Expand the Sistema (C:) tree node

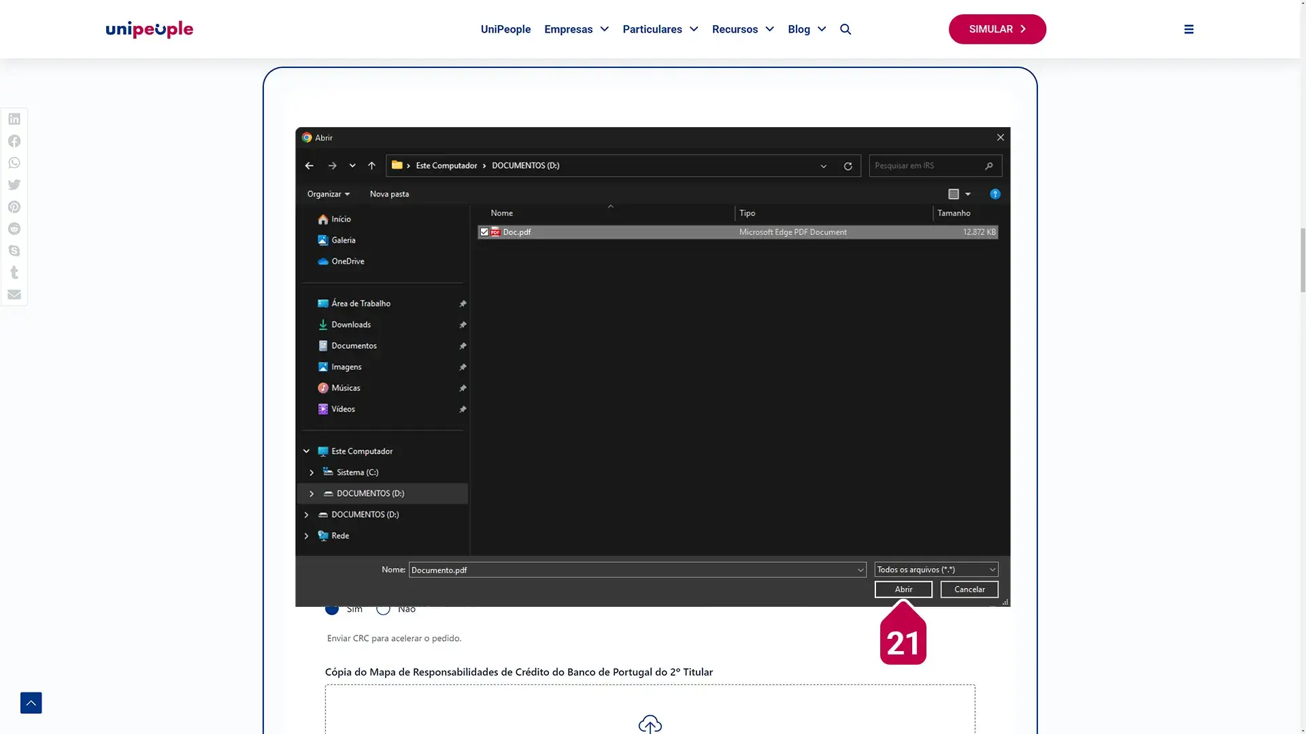tap(312, 472)
